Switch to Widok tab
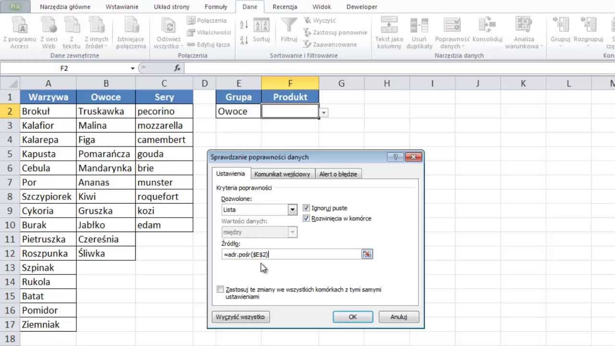The height and width of the screenshot is (346, 615). click(321, 7)
